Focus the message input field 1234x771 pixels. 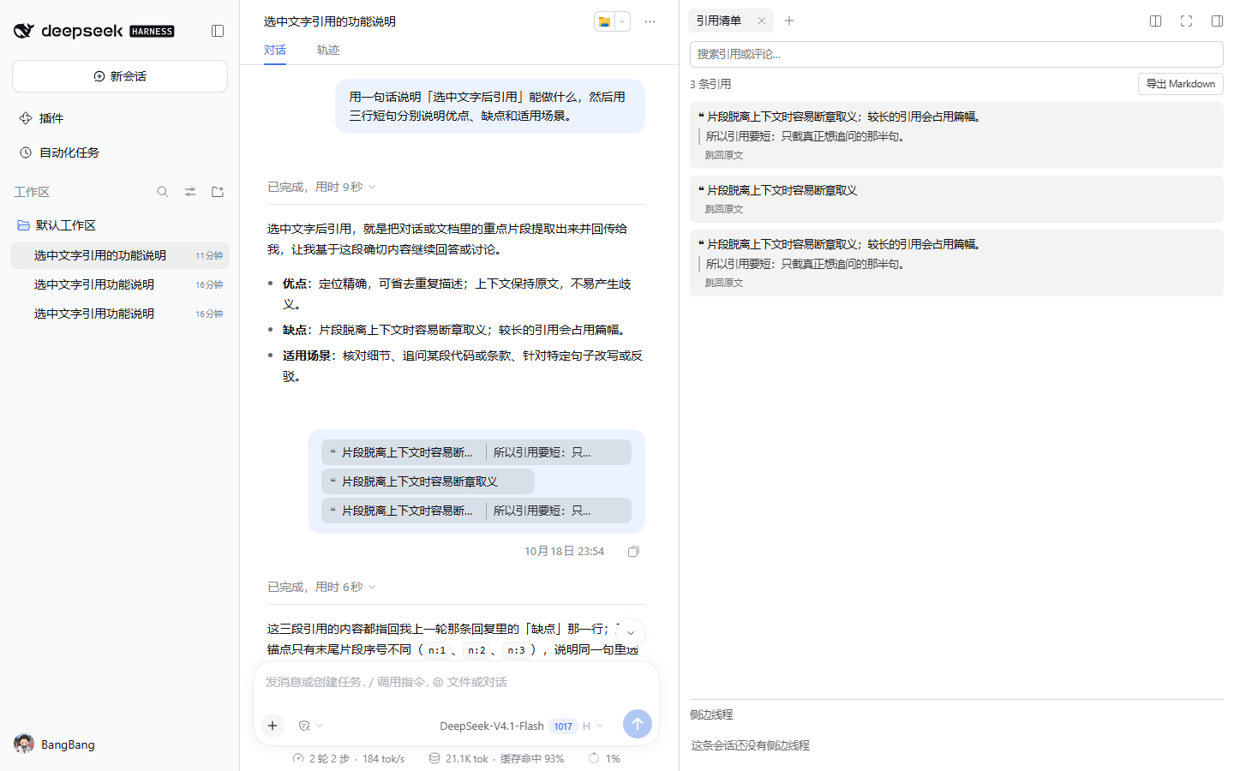[x=456, y=682]
